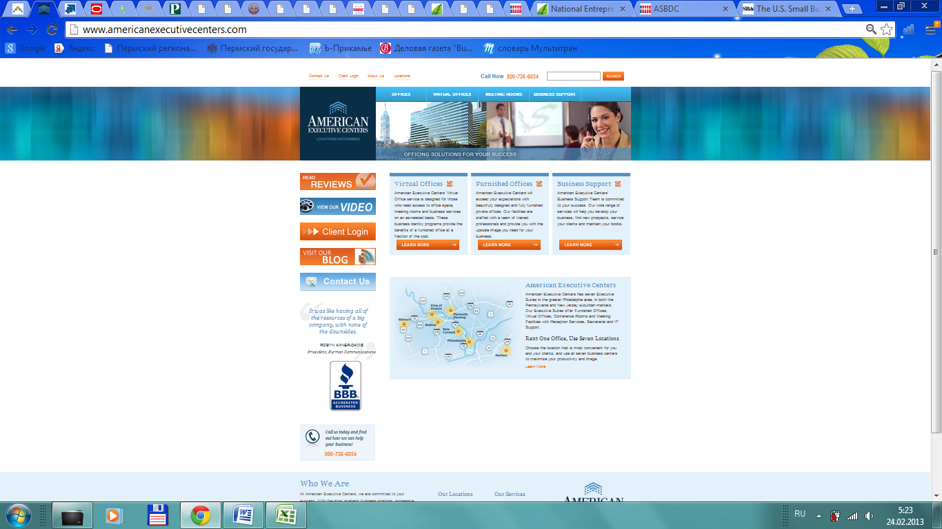Click the Virtual Offices heading checkmark icon
Viewport: 942px width, 529px height.
tap(450, 184)
